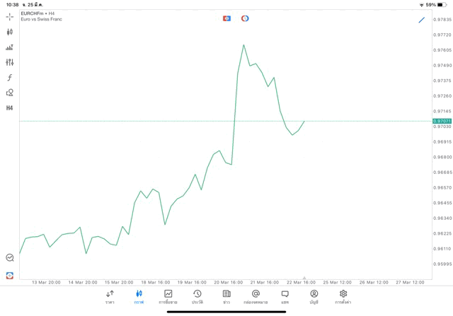Open the H4 timeframe selector

coord(10,108)
